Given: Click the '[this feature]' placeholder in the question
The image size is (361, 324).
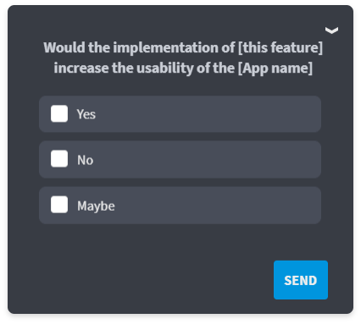Looking at the screenshot, I should pyautogui.click(x=280, y=47).
